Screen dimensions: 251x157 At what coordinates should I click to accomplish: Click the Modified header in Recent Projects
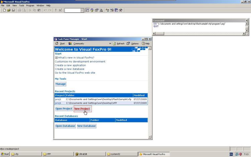pos(140,95)
